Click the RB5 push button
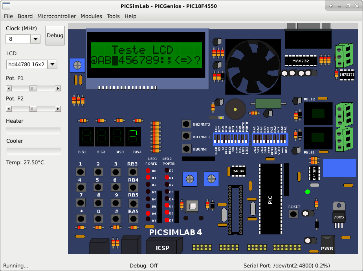The height and width of the screenshot is (271, 363). [133, 203]
